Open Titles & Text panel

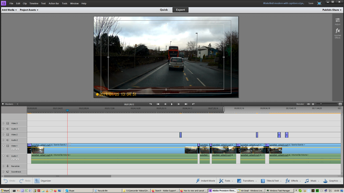(x=271, y=181)
